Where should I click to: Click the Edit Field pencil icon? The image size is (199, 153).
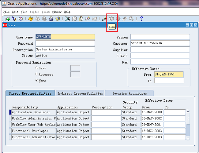pos(104,19)
